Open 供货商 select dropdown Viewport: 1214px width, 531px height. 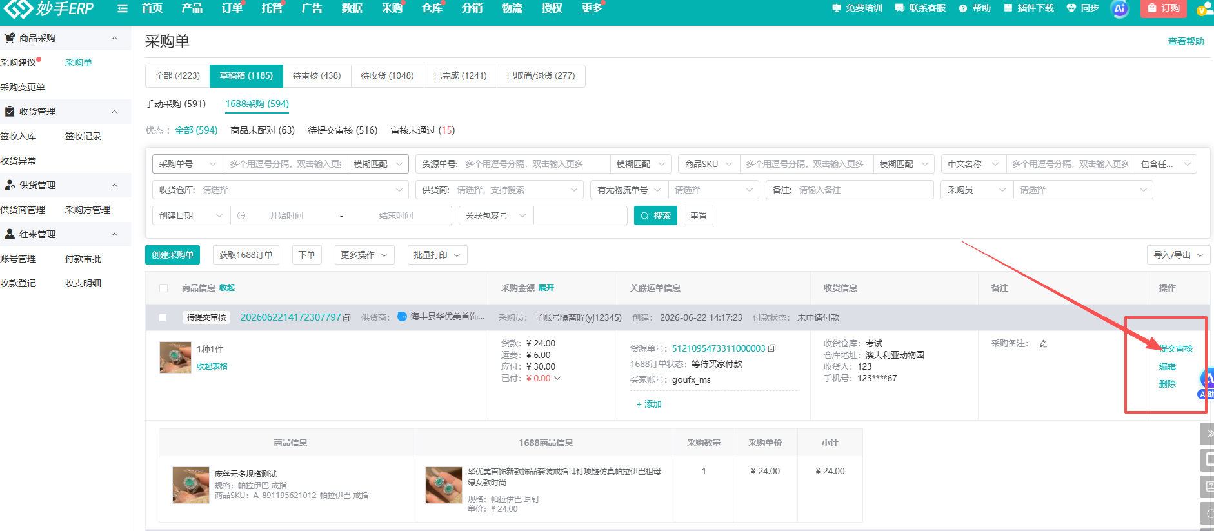pyautogui.click(x=500, y=190)
